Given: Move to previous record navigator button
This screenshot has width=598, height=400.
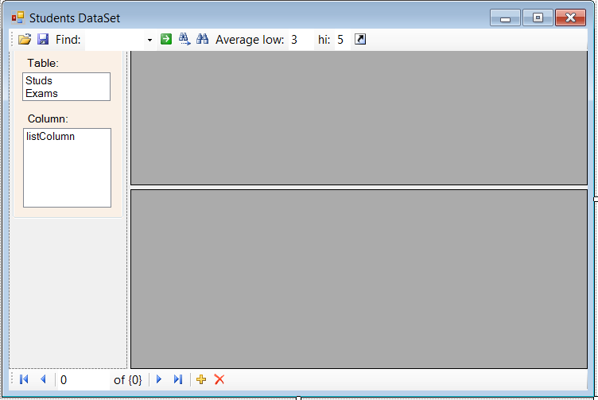Looking at the screenshot, I should coord(43,379).
